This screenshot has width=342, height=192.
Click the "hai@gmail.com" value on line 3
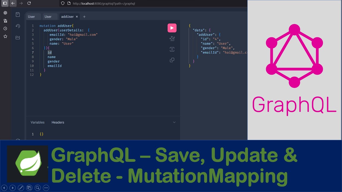(x=83, y=35)
